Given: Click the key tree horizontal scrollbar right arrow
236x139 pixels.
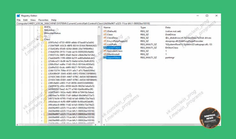Looking at the screenshot, I should 95,125.
